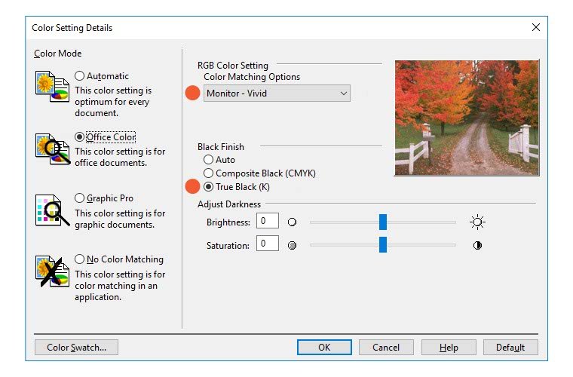The width and height of the screenshot is (573, 377).
Task: Click the empty circle low brightness icon
Action: (x=292, y=222)
